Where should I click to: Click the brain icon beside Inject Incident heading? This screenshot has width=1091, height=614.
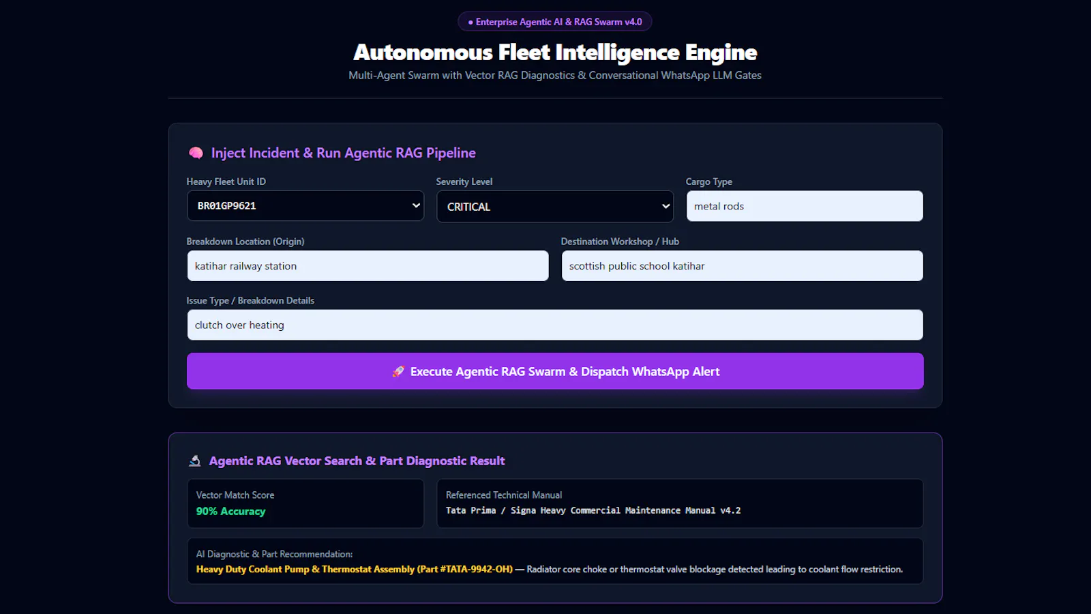point(196,153)
